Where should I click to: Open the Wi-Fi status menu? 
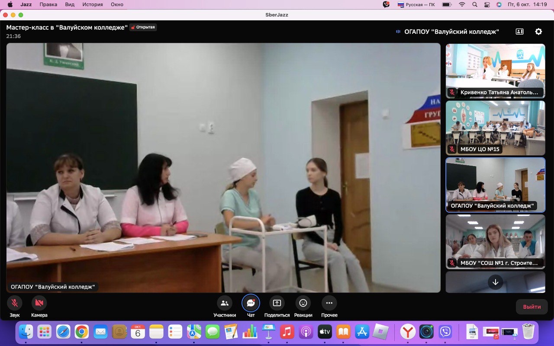[462, 4]
